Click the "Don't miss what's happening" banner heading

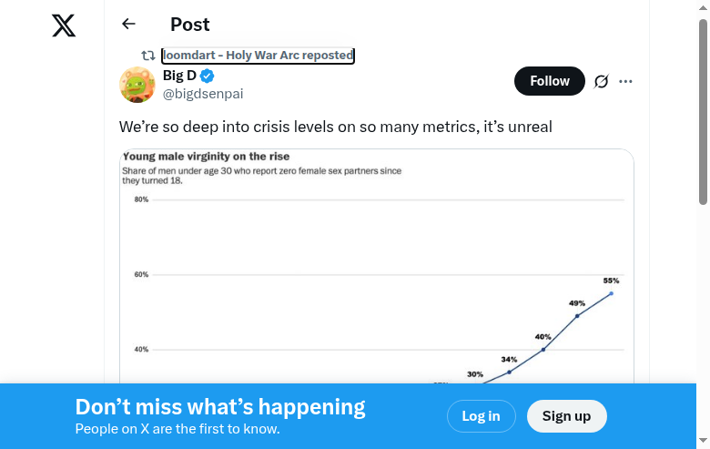click(x=220, y=407)
